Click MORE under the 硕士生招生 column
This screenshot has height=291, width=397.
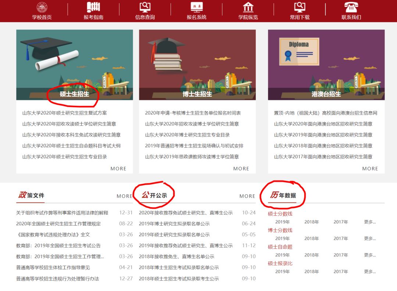coord(118,168)
